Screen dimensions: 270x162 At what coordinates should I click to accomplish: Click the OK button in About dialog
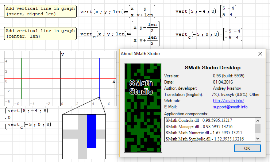tap(247, 148)
